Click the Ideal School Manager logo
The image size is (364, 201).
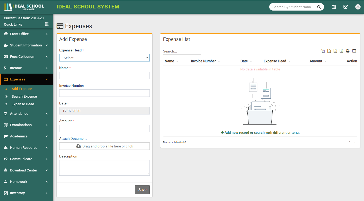(24, 7)
